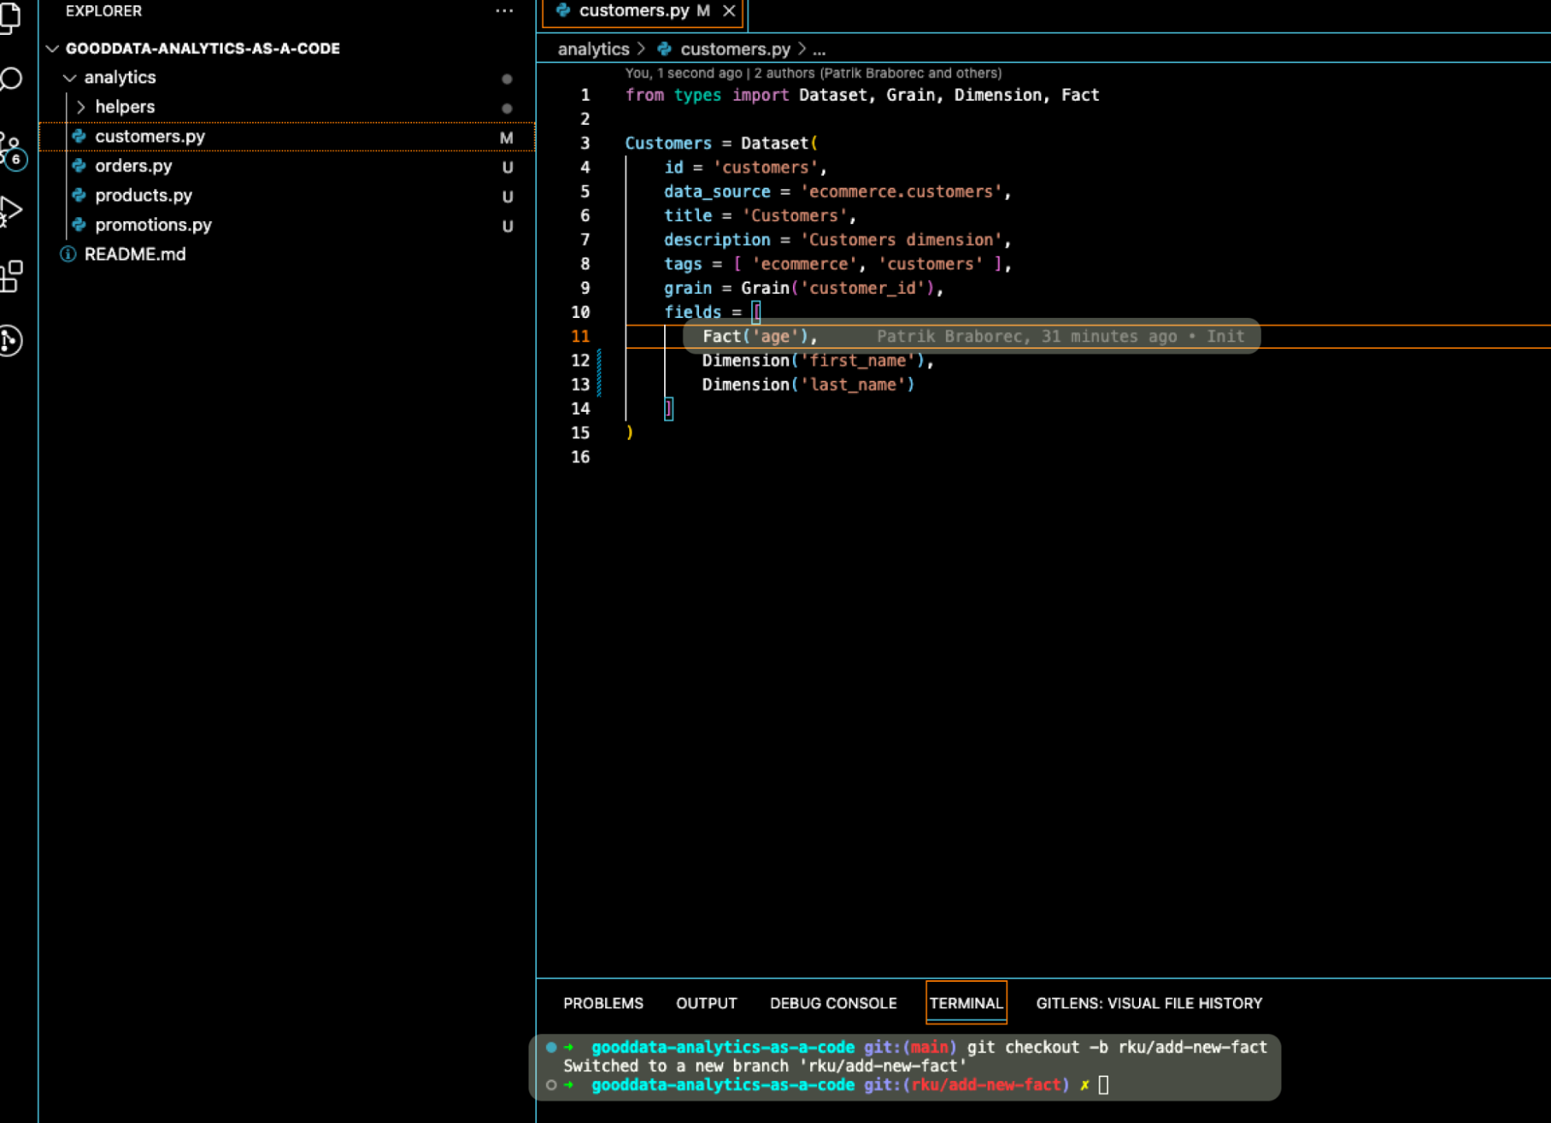
Task: Open the Run and Debug view
Action: [x=11, y=210]
